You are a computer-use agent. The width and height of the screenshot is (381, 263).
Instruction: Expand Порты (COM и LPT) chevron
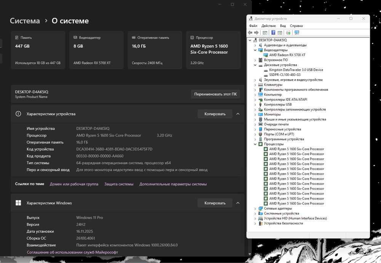point(255,134)
